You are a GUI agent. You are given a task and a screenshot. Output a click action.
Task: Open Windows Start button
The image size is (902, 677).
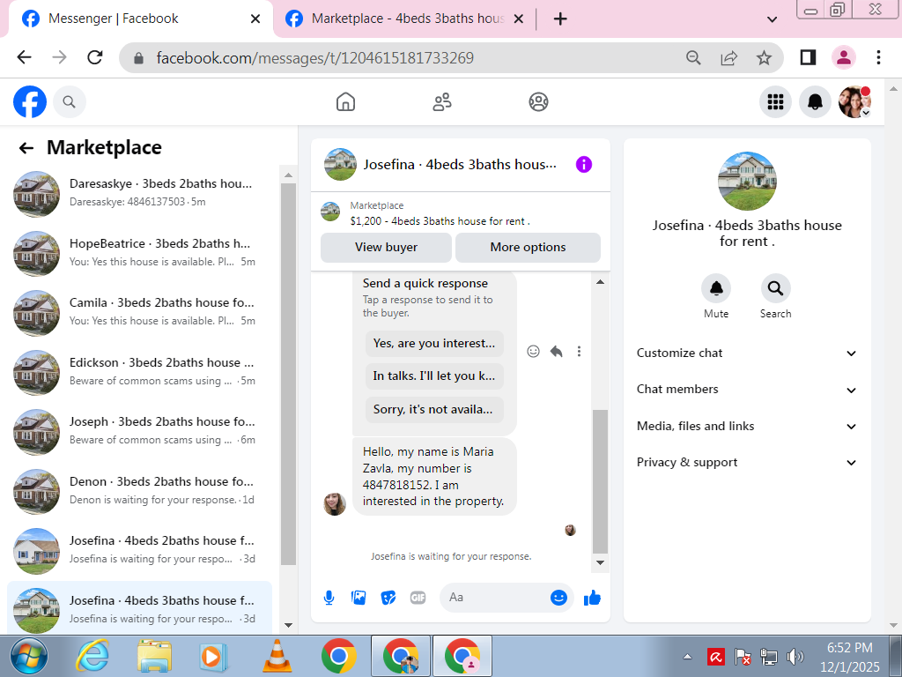click(x=29, y=656)
